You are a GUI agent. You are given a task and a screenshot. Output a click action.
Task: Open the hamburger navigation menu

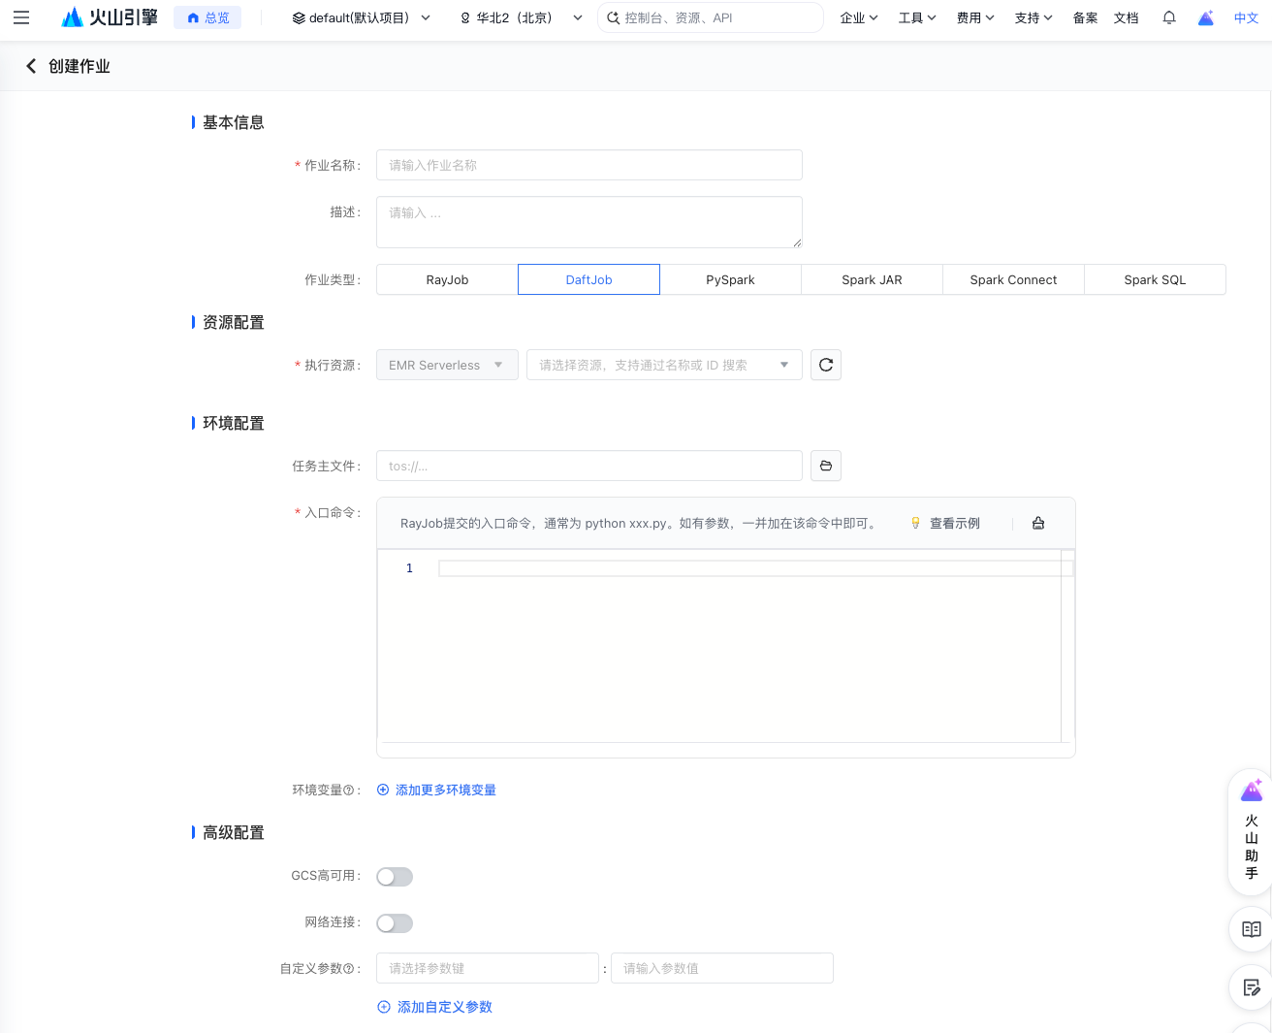pos(21,17)
